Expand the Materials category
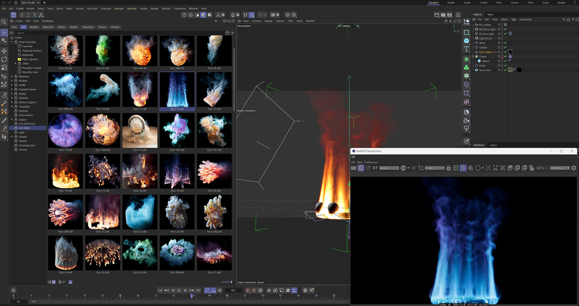This screenshot has height=306, width=579. tap(12, 77)
